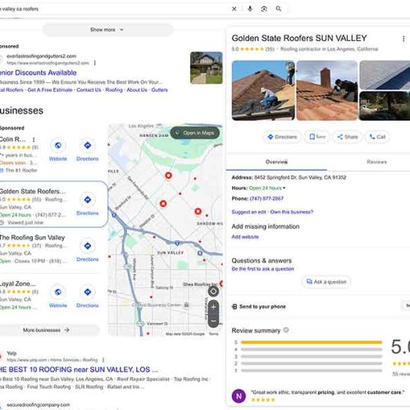
Task: Clear the search query with the X icon
Action: (x=235, y=9)
